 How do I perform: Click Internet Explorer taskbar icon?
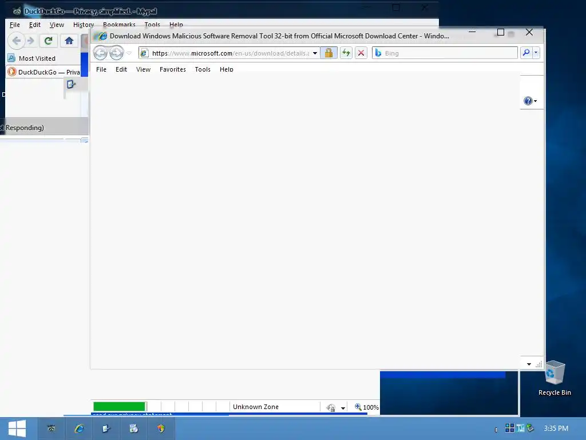(x=79, y=429)
